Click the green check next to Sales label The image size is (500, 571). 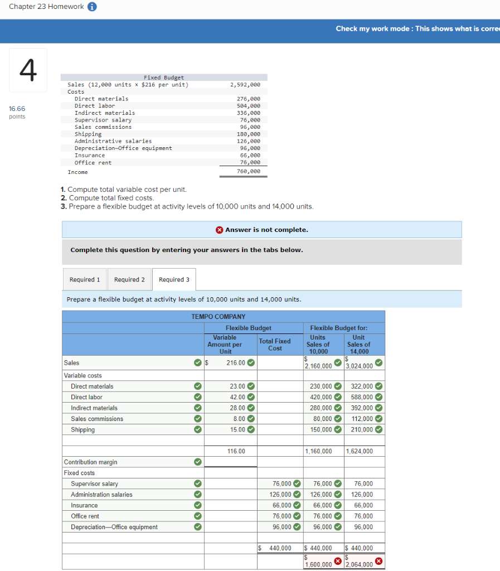click(x=197, y=362)
